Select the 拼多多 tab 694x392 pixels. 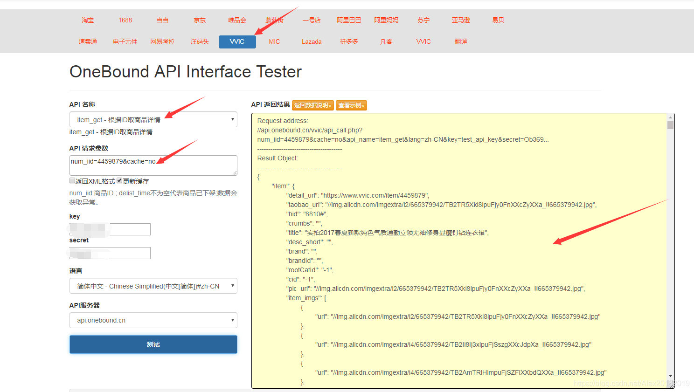tap(349, 42)
